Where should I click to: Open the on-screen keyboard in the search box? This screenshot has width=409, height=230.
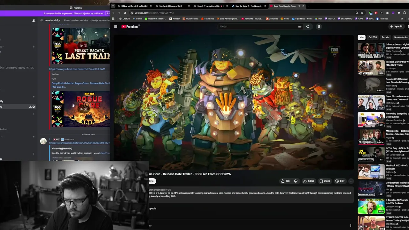[x=300, y=27]
